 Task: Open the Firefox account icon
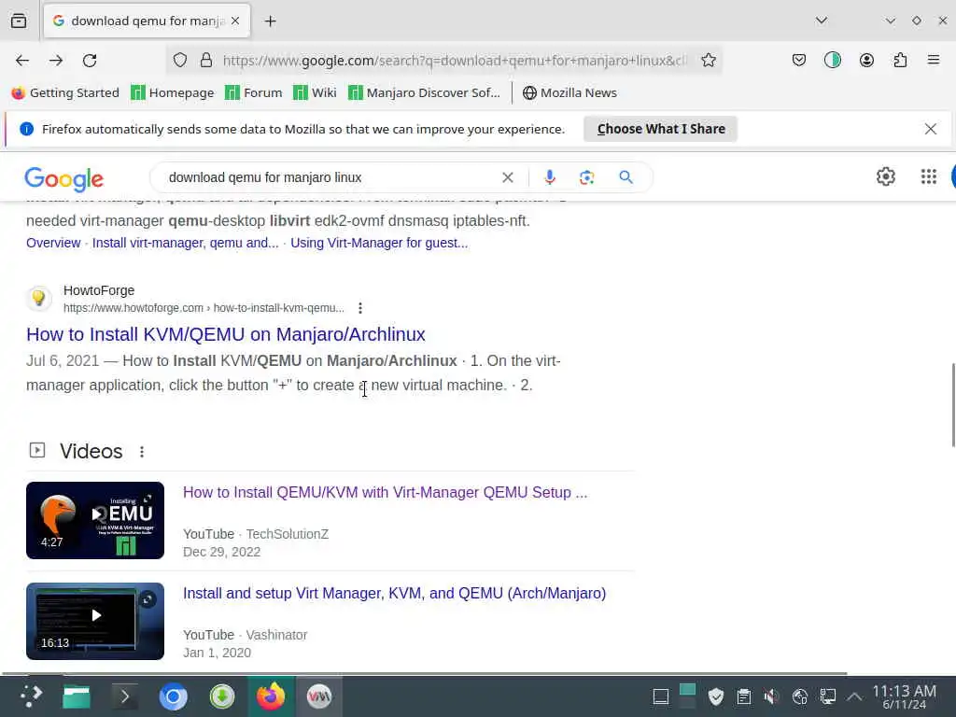pyautogui.click(x=866, y=60)
